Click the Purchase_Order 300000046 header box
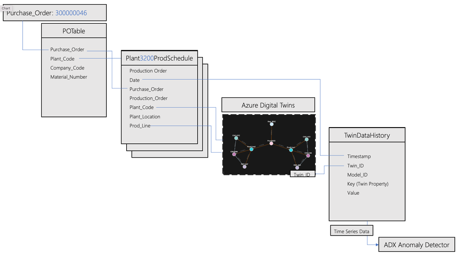This screenshot has height=256, width=458. pyautogui.click(x=55, y=13)
